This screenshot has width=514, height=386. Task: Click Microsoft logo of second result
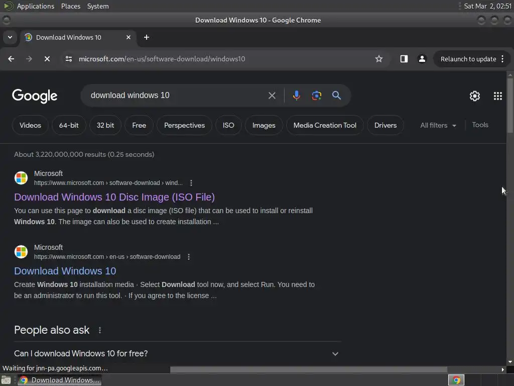(x=21, y=252)
